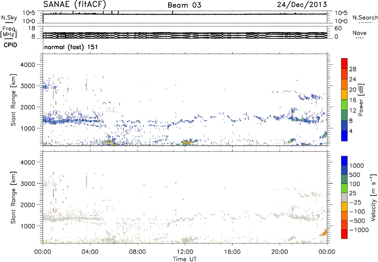Click the Power [dB] colorbar title
Screen dimensions: 378x262
tap(361, 100)
